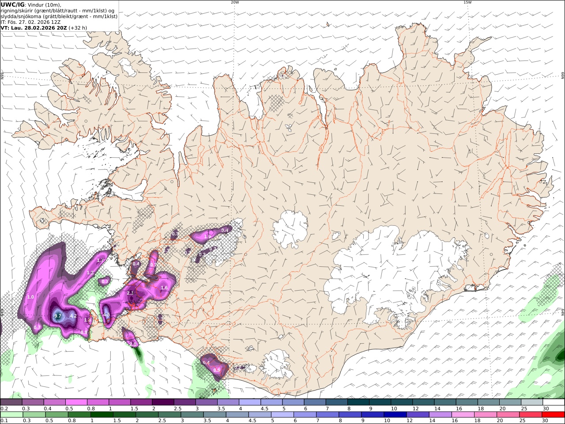Click the 2.1 precipitation value
The width and height of the screenshot is (565, 424).
[130, 293]
